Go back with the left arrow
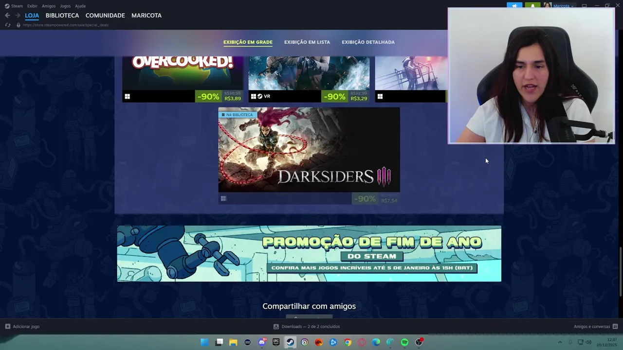This screenshot has height=350, width=623. (7, 16)
